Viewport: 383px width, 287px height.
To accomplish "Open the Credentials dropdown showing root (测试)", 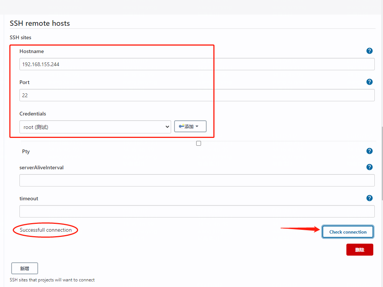I will click(95, 127).
